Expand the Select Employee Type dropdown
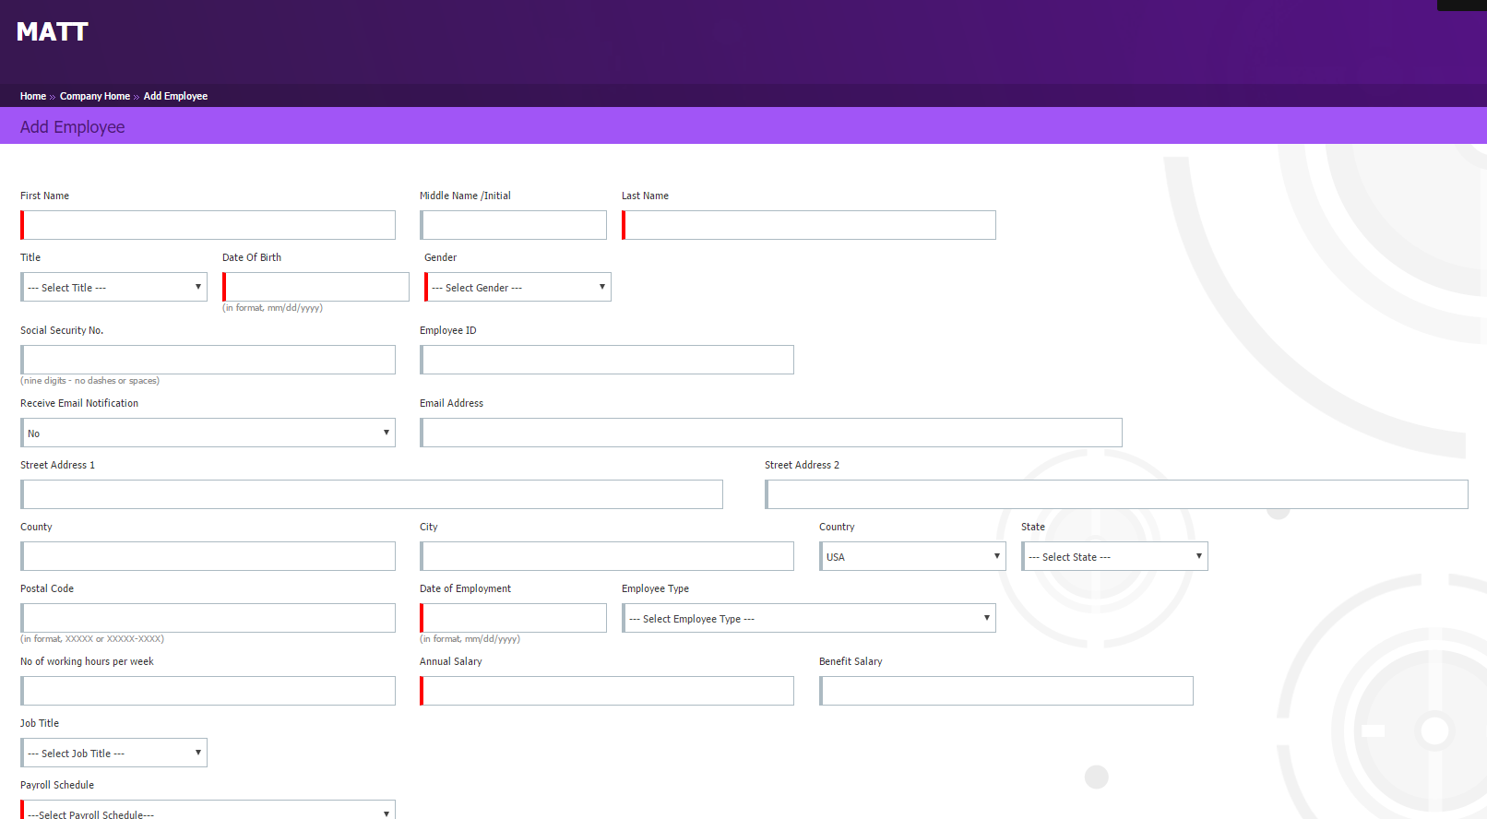 click(809, 618)
